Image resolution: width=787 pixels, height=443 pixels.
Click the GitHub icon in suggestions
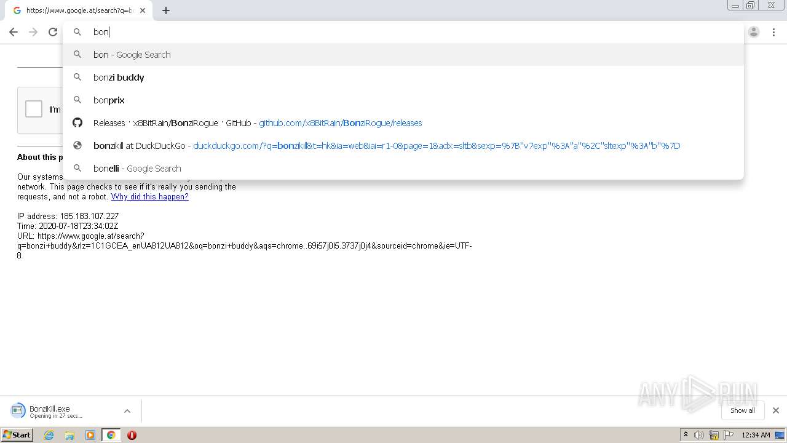pos(77,123)
